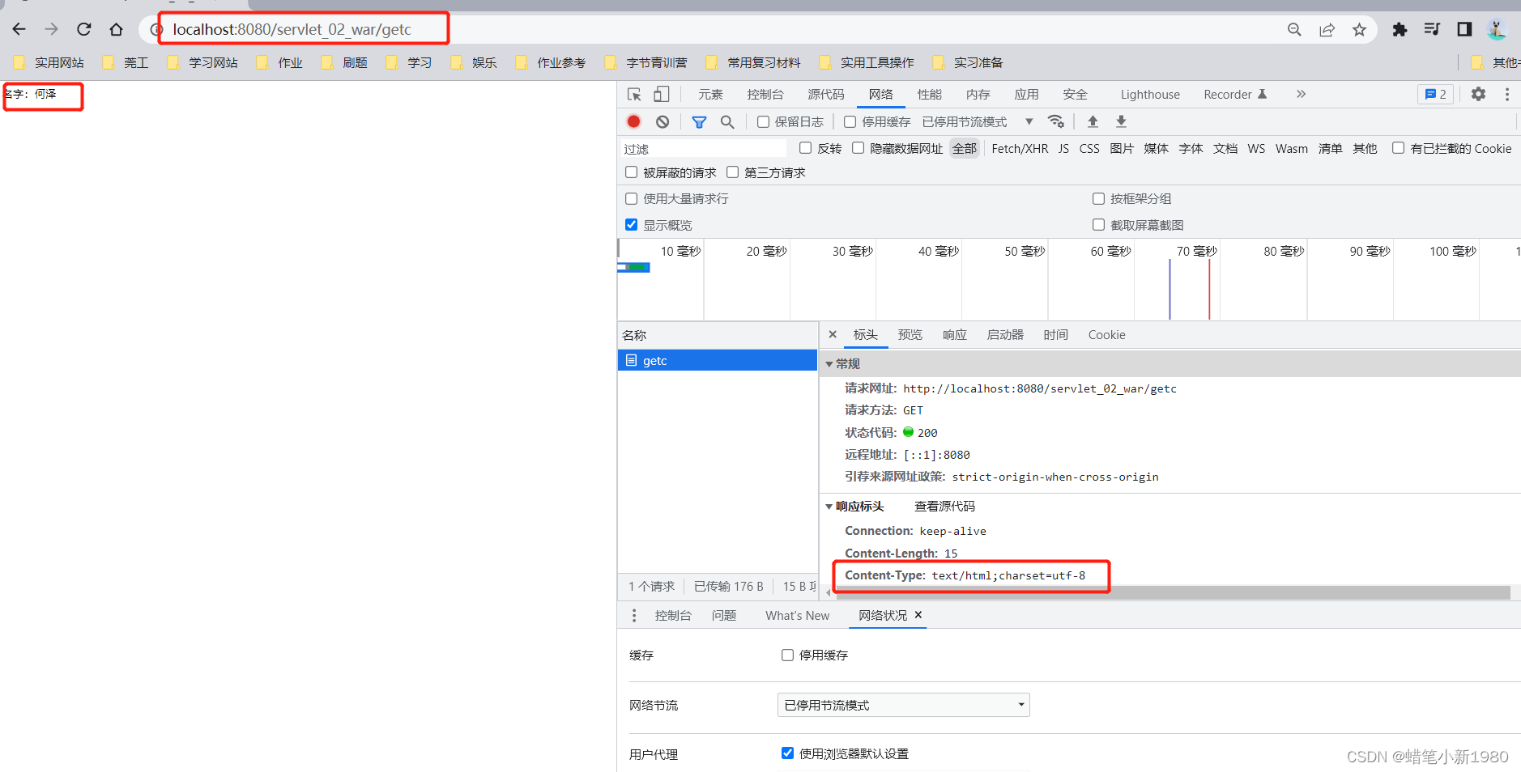This screenshot has height=772, width=1521.
Task: Check the 截取屏幕截图 option
Action: pyautogui.click(x=1098, y=225)
